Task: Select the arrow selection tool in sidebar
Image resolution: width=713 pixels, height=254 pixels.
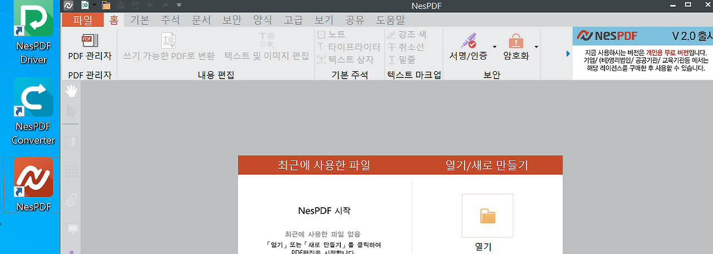Action: click(x=71, y=111)
